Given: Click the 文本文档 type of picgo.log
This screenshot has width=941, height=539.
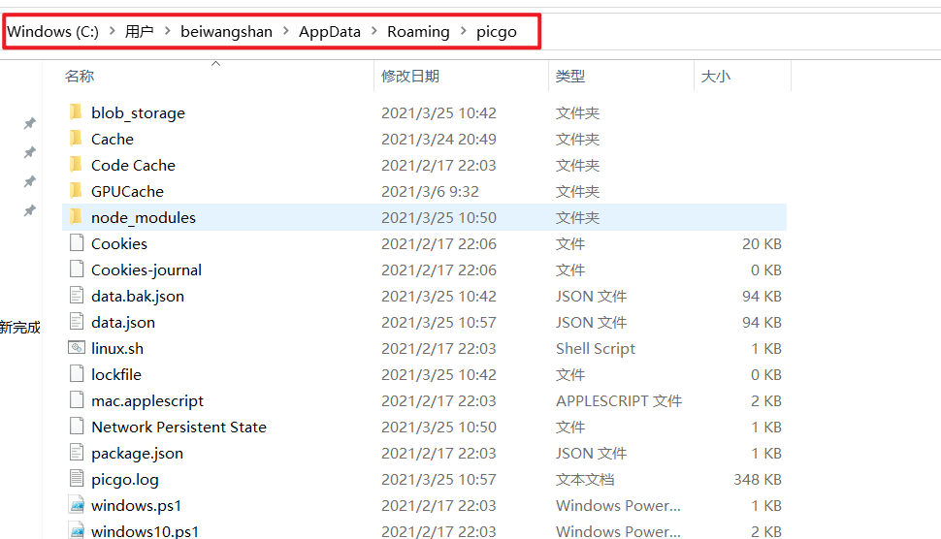Looking at the screenshot, I should (x=585, y=479).
